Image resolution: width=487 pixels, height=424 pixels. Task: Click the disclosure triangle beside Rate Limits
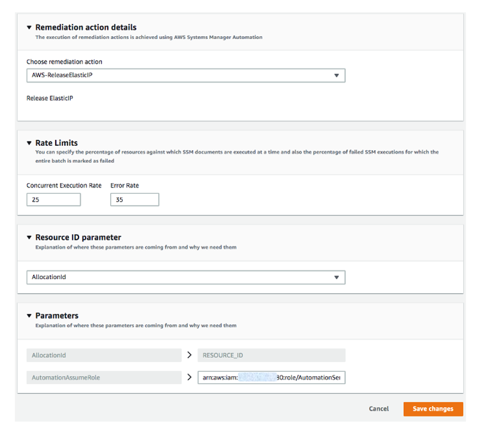pos(29,143)
